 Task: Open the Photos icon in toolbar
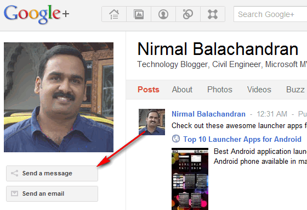[139, 14]
